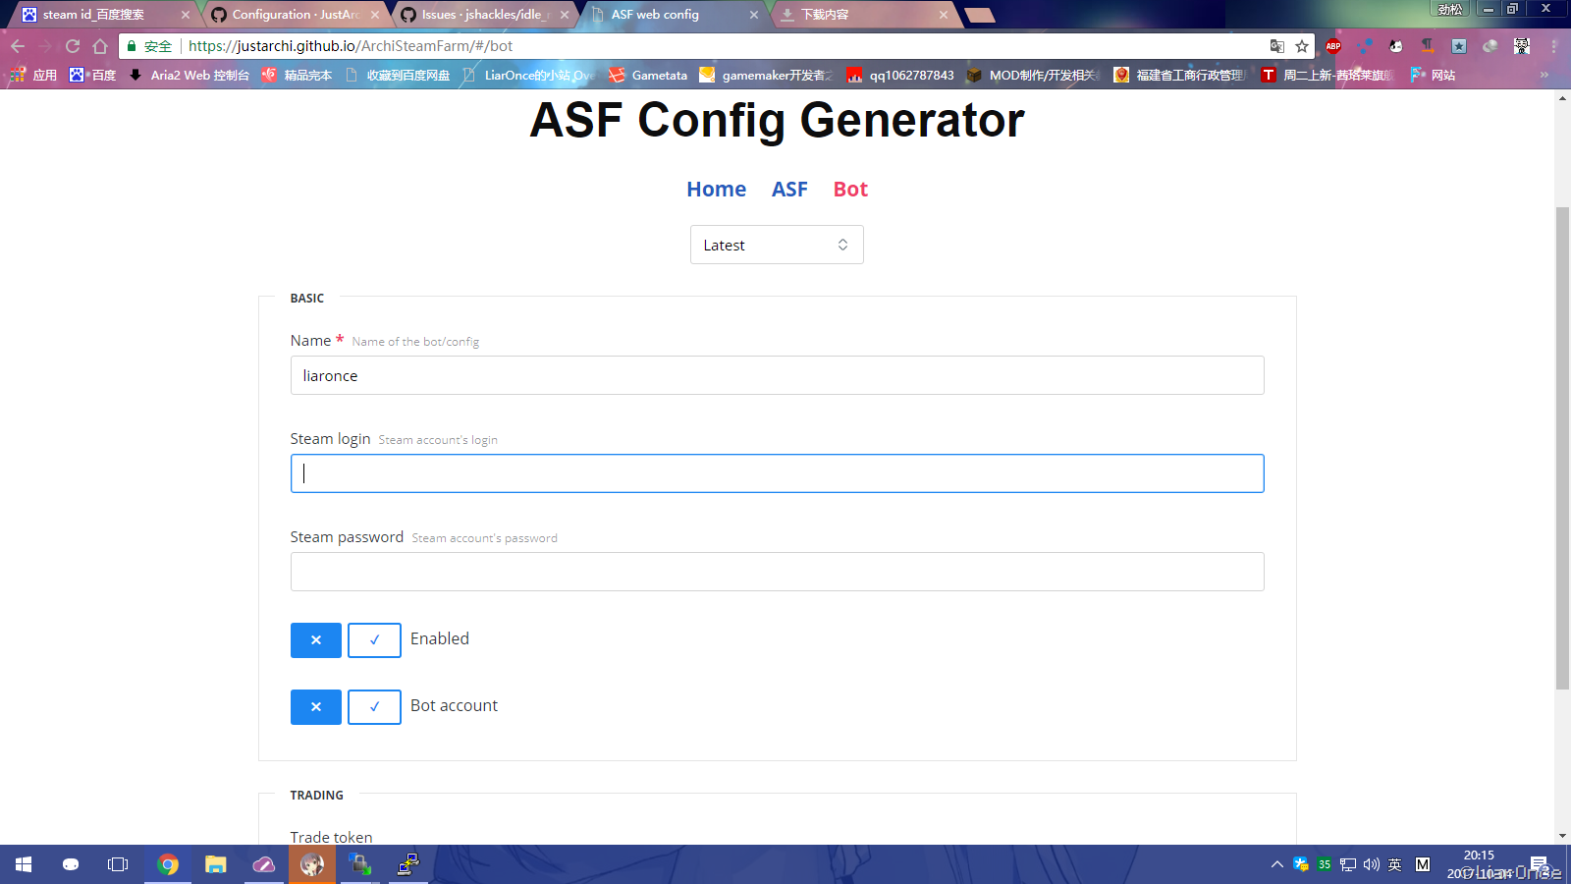Open the Aria2 Web 控制台 bookmark
The width and height of the screenshot is (1571, 884).
click(190, 75)
